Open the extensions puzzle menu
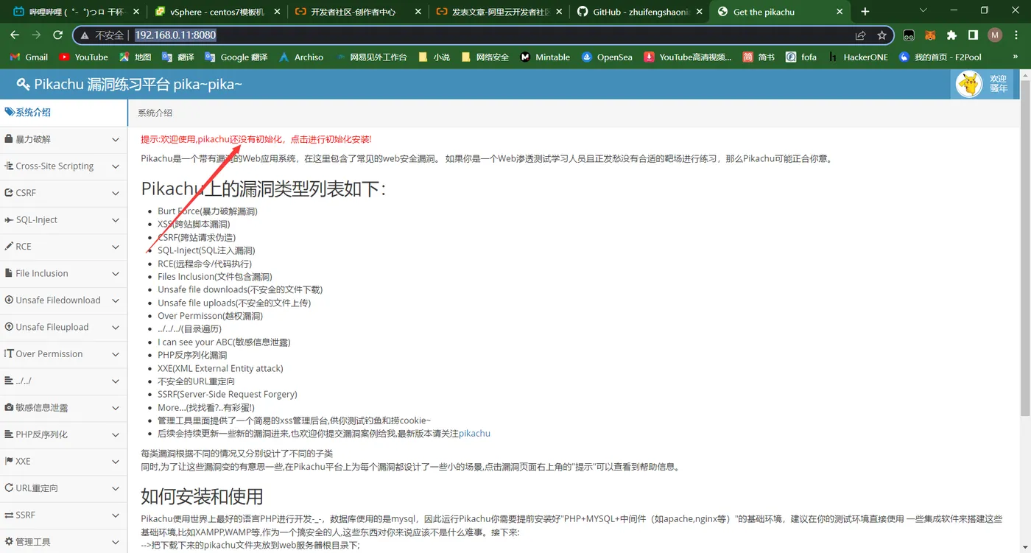The height and width of the screenshot is (553, 1031). [951, 35]
